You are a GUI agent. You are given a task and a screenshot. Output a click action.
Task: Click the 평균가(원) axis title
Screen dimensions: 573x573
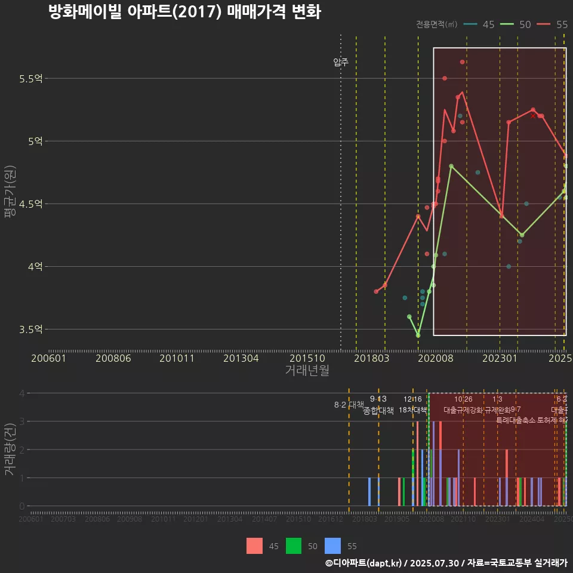(x=10, y=192)
